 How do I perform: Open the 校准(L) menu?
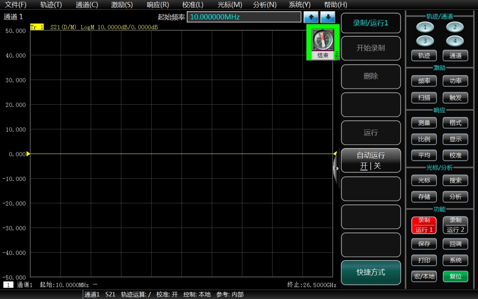(x=192, y=5)
